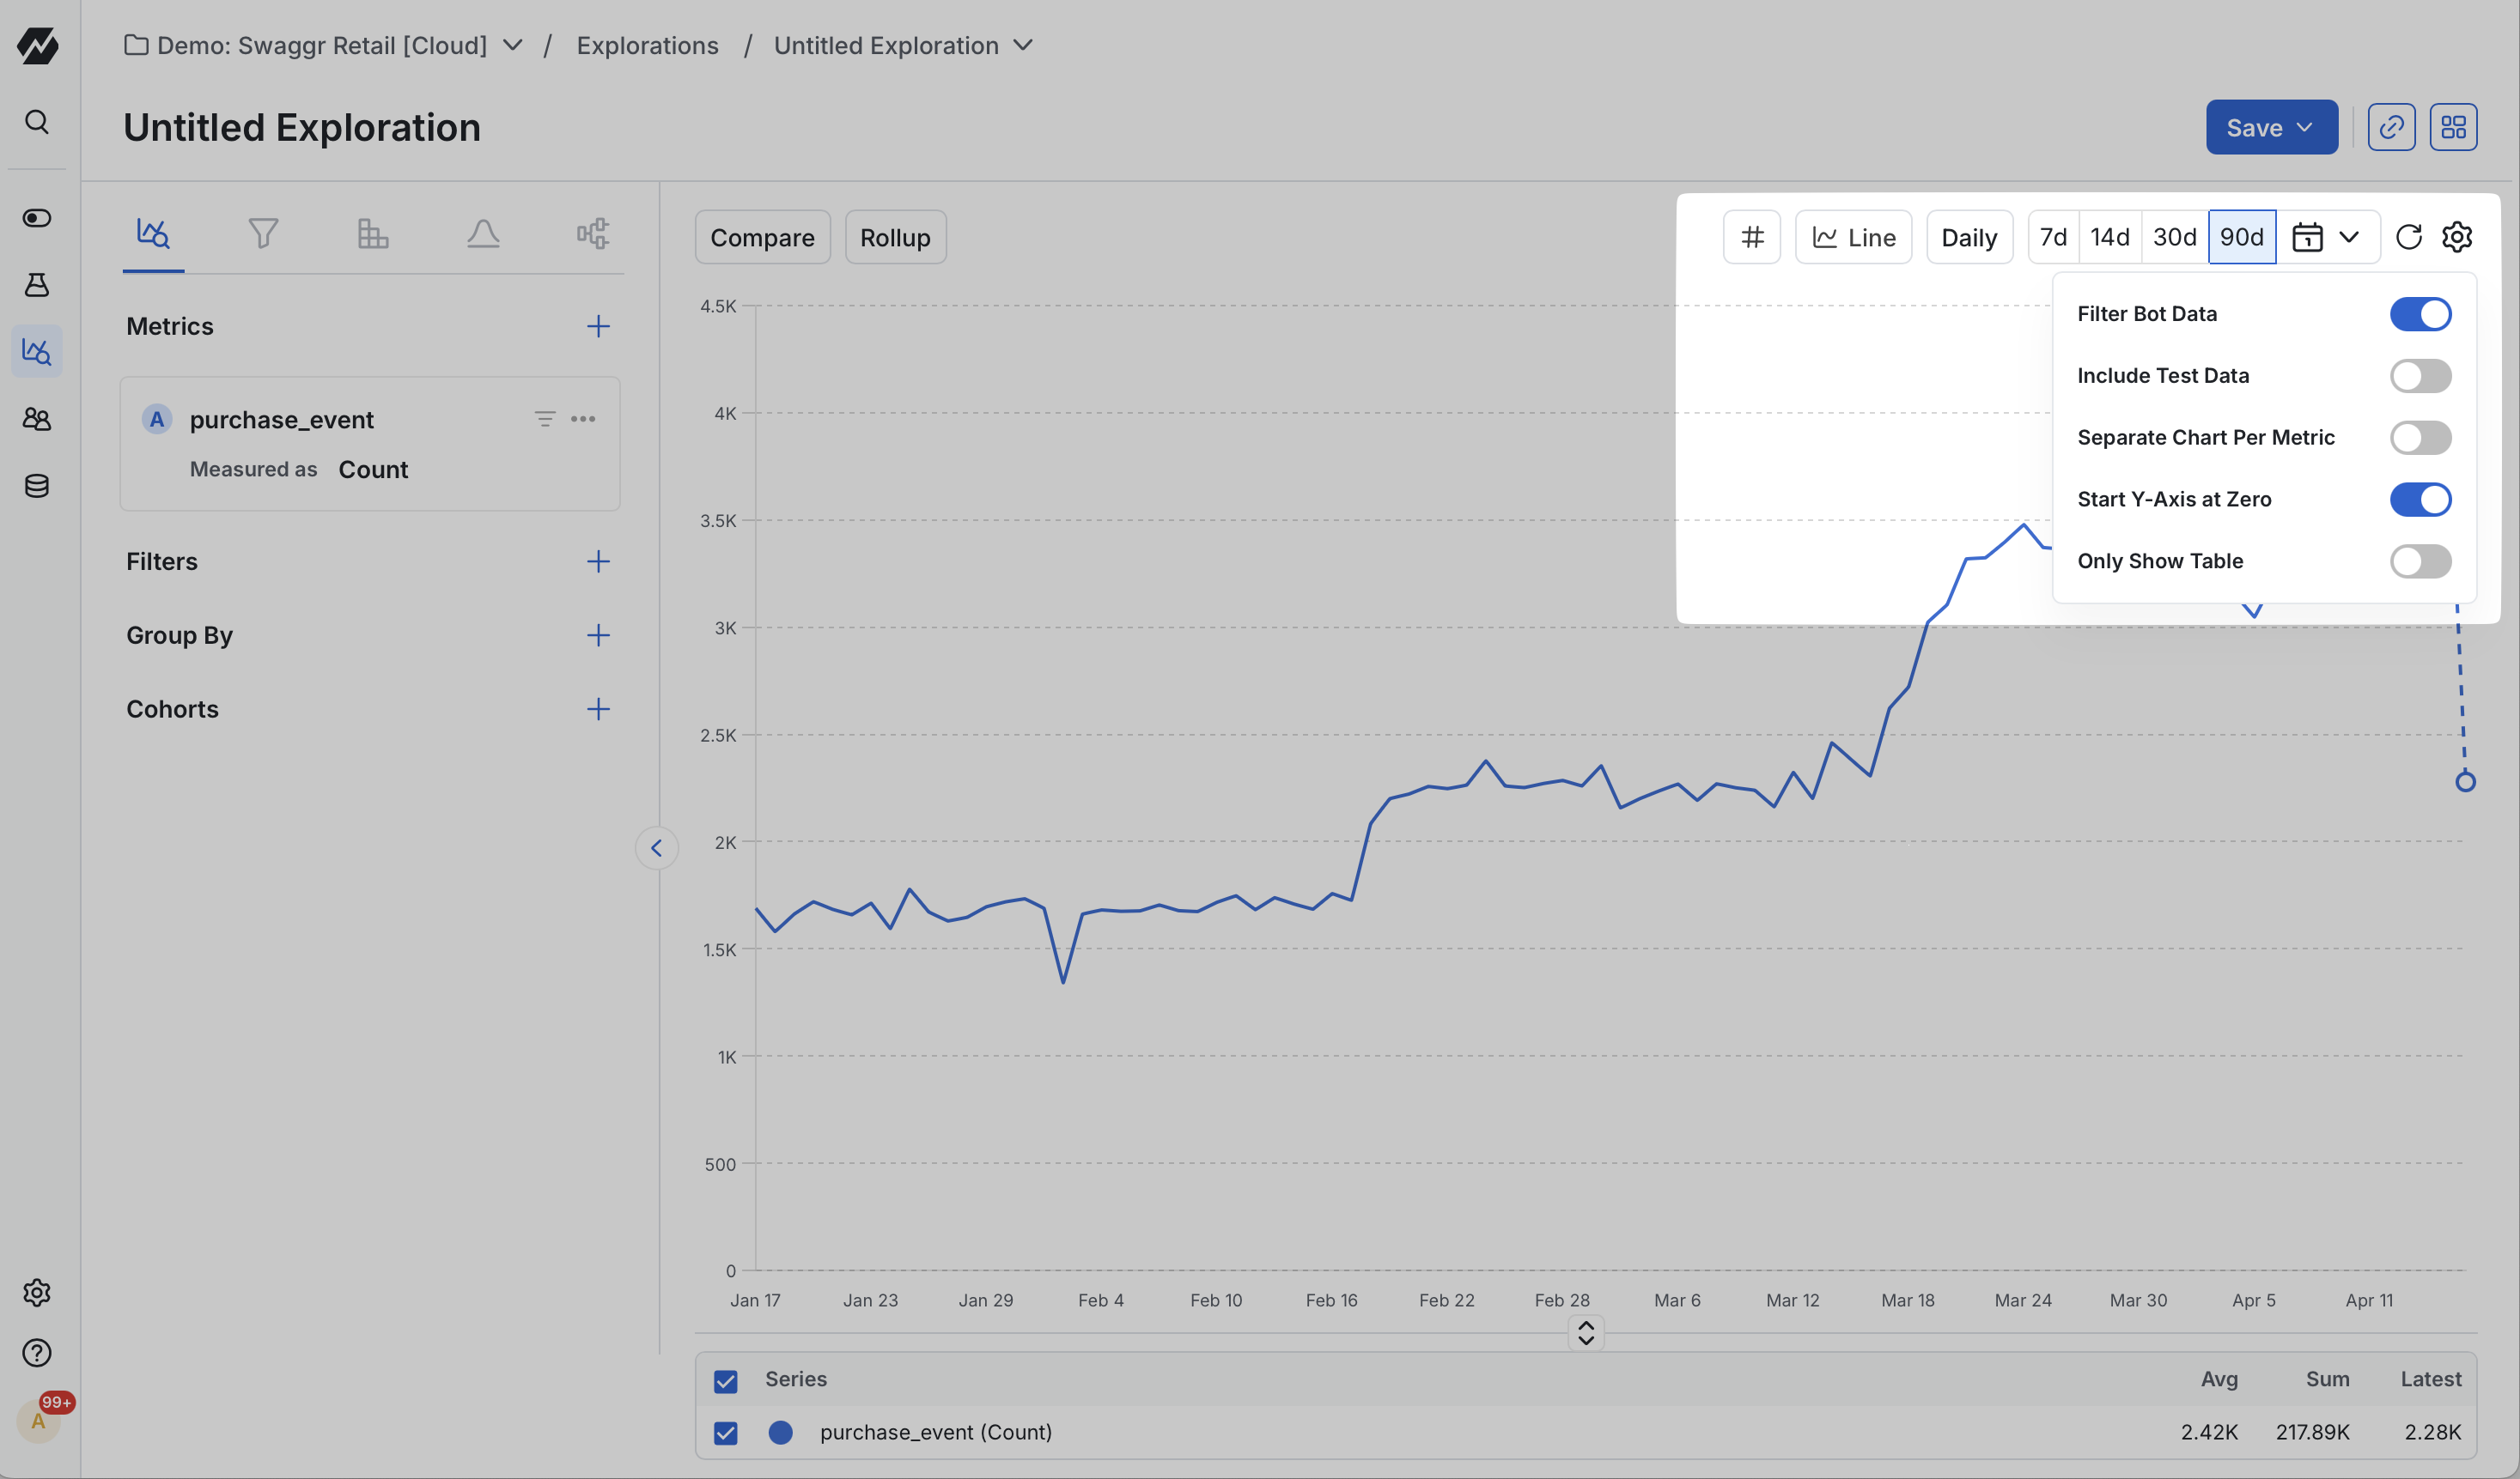
Task: Click the refresh chart icon
Action: click(2408, 237)
